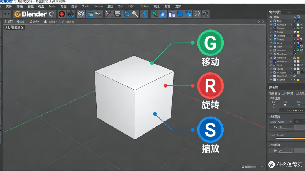Toggle checkbox of outliner row with green square
Viewport: 305px width, 171px height.
271,50
